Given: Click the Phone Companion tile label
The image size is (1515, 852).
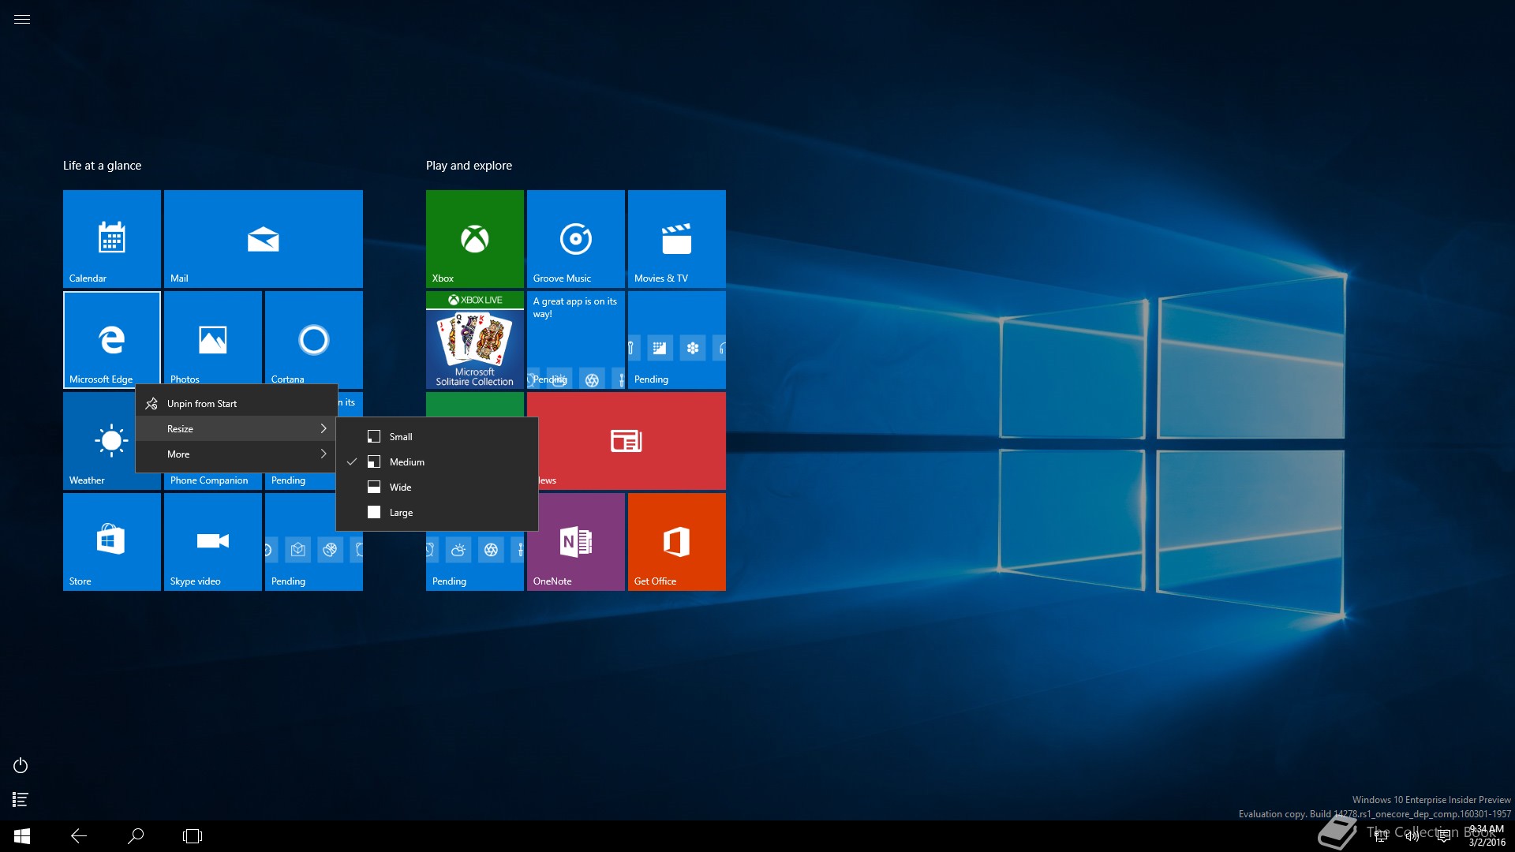Looking at the screenshot, I should [209, 480].
